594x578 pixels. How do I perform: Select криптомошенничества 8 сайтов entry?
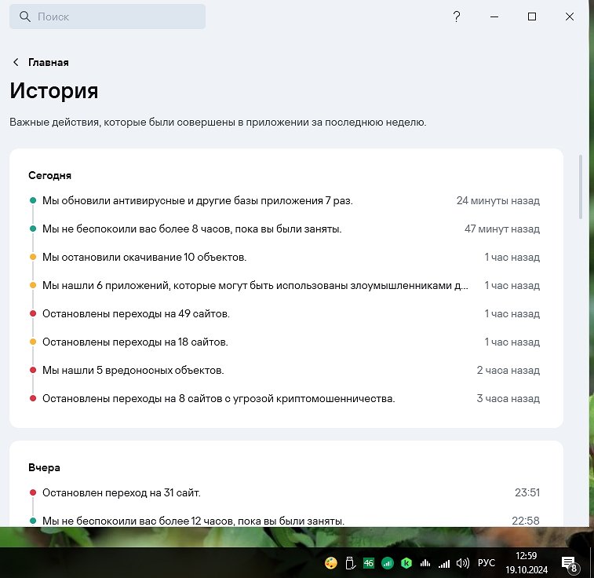click(218, 399)
